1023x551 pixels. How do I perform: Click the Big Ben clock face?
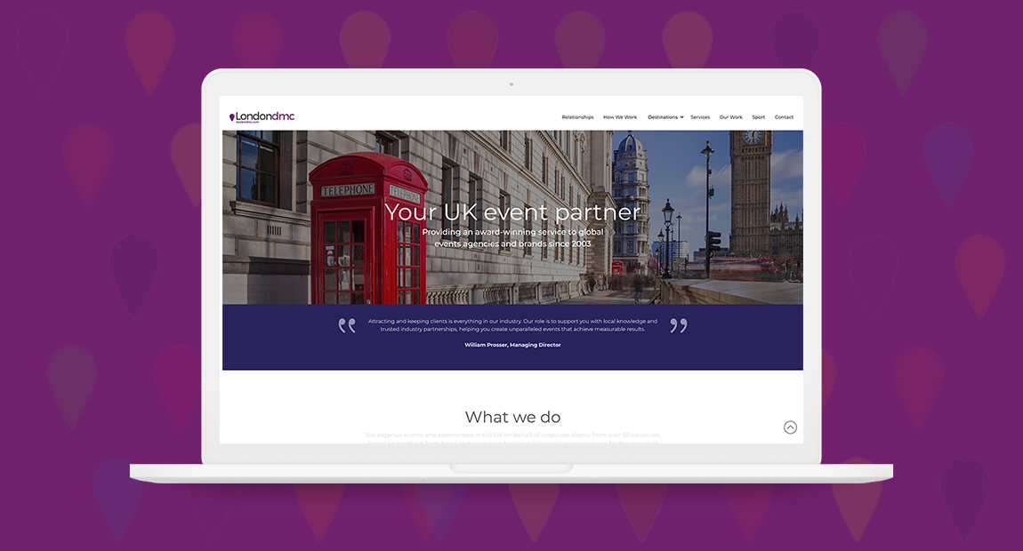(753, 137)
